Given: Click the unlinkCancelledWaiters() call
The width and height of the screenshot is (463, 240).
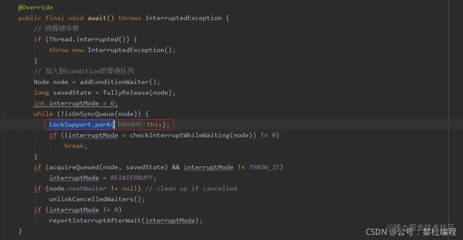Looking at the screenshot, I should click(x=95, y=200).
